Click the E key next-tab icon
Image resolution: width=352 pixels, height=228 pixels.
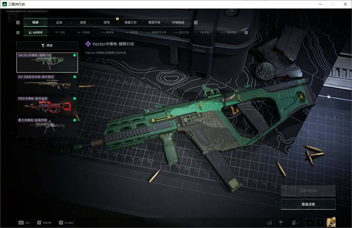tap(196, 23)
